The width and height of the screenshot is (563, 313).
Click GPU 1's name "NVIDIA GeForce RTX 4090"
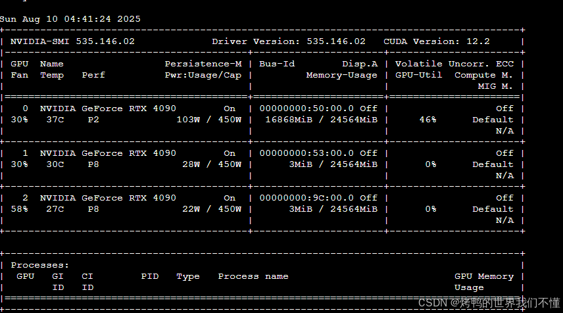click(x=108, y=153)
